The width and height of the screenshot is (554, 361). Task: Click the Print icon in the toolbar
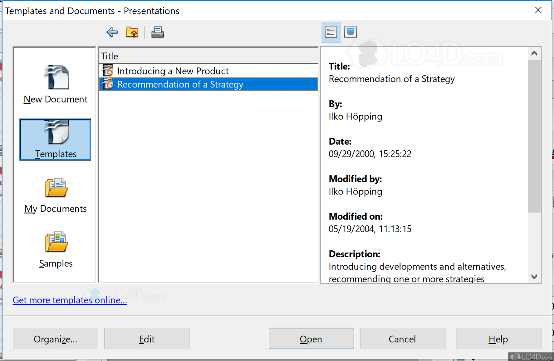click(158, 32)
